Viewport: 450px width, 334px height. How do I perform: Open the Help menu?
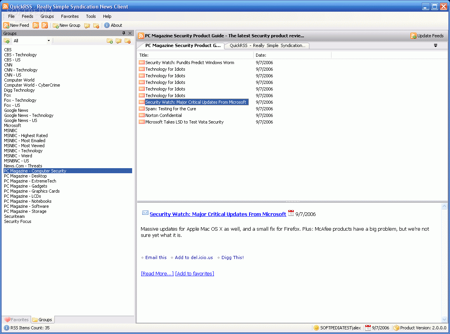(x=107, y=16)
